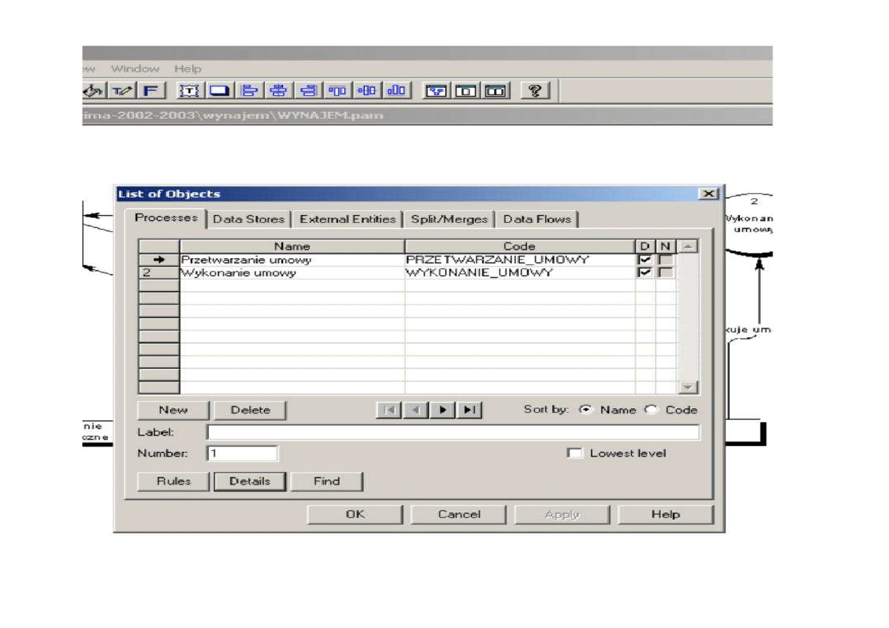889x628 pixels.
Task: Click into the Label text field
Action: pos(453,432)
